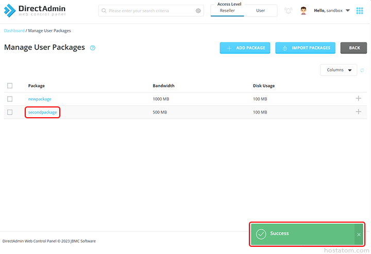Check the newpackage row checkbox
The height and width of the screenshot is (254, 371).
(10, 99)
